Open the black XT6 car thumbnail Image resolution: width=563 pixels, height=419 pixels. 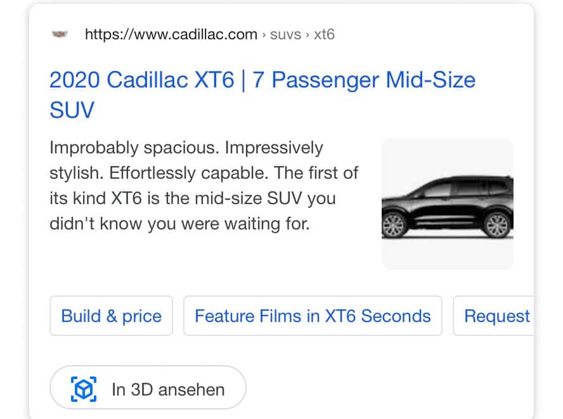[448, 203]
